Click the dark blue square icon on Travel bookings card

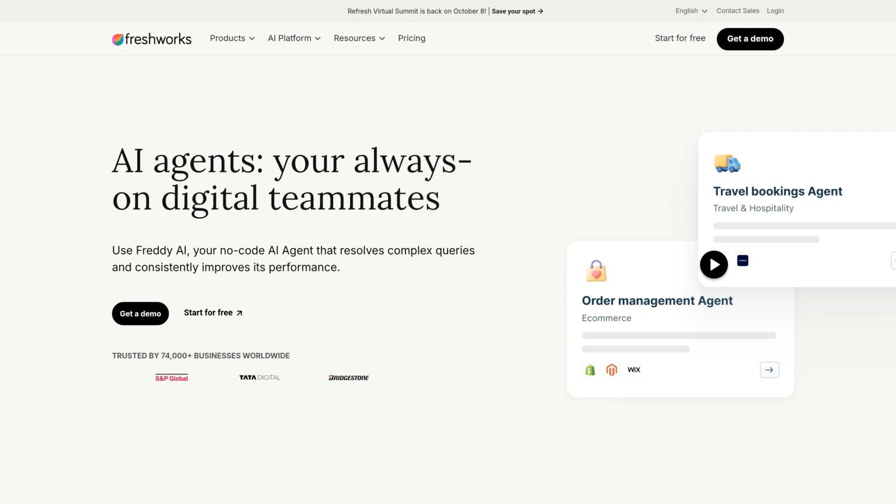pyautogui.click(x=743, y=261)
